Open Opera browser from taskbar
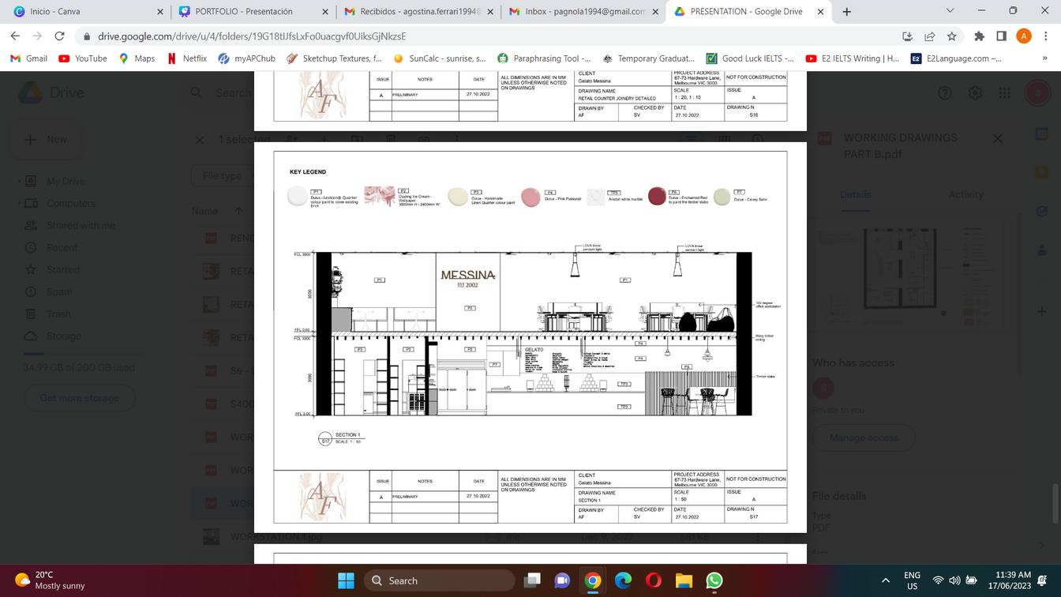Viewport: 1061px width, 597px height. click(x=653, y=580)
